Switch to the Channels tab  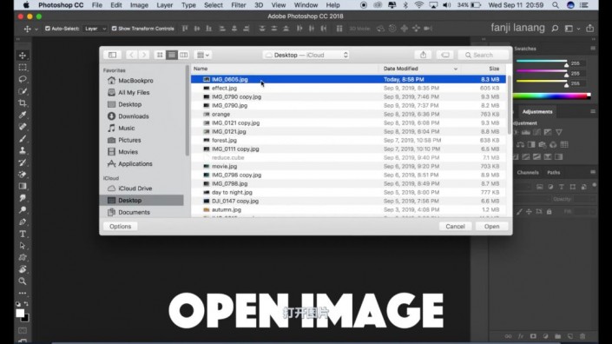528,173
